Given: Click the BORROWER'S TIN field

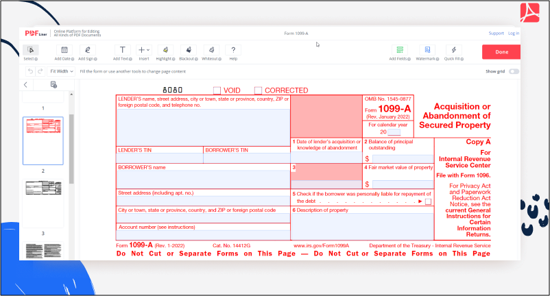Looking at the screenshot, I should 247,159.
